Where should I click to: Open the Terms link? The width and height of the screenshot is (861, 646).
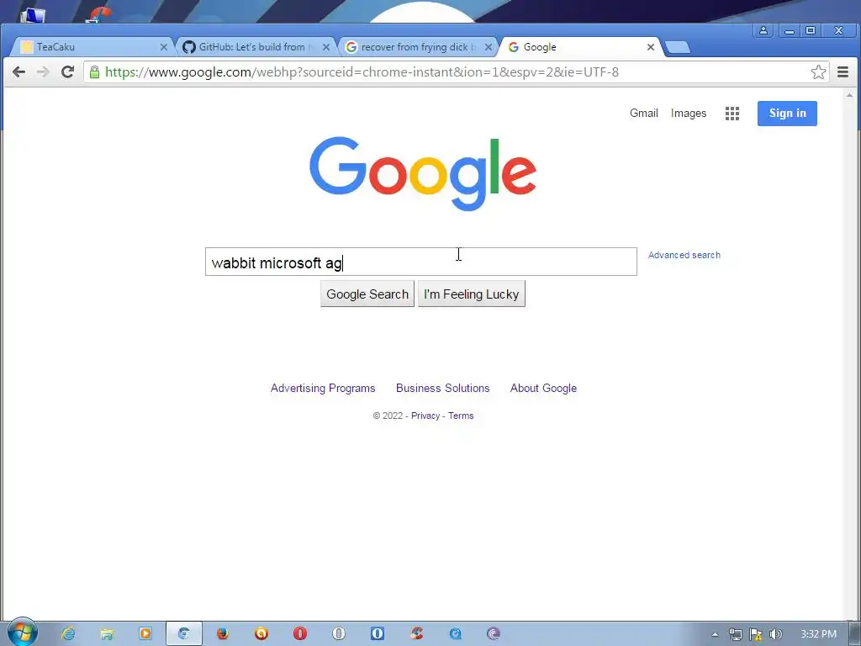[461, 416]
